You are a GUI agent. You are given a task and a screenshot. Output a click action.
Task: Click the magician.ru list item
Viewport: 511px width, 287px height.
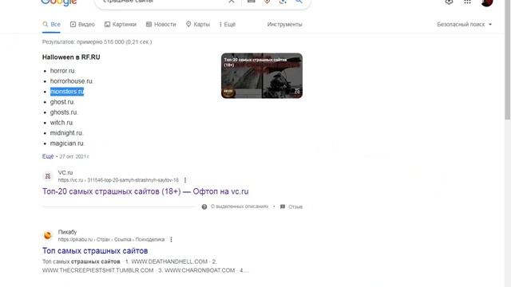(67, 143)
